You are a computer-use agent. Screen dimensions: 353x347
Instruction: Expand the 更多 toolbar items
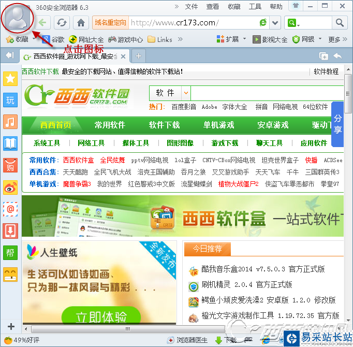click(337, 39)
